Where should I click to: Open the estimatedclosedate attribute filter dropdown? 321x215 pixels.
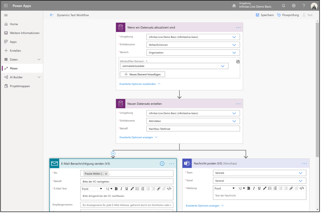pyautogui.click(x=174, y=66)
